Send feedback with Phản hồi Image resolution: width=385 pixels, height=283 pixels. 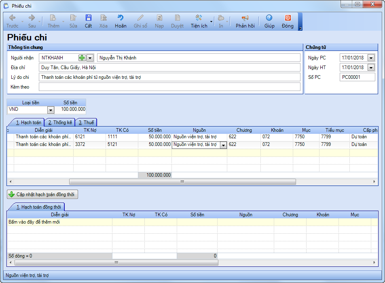tap(245, 21)
